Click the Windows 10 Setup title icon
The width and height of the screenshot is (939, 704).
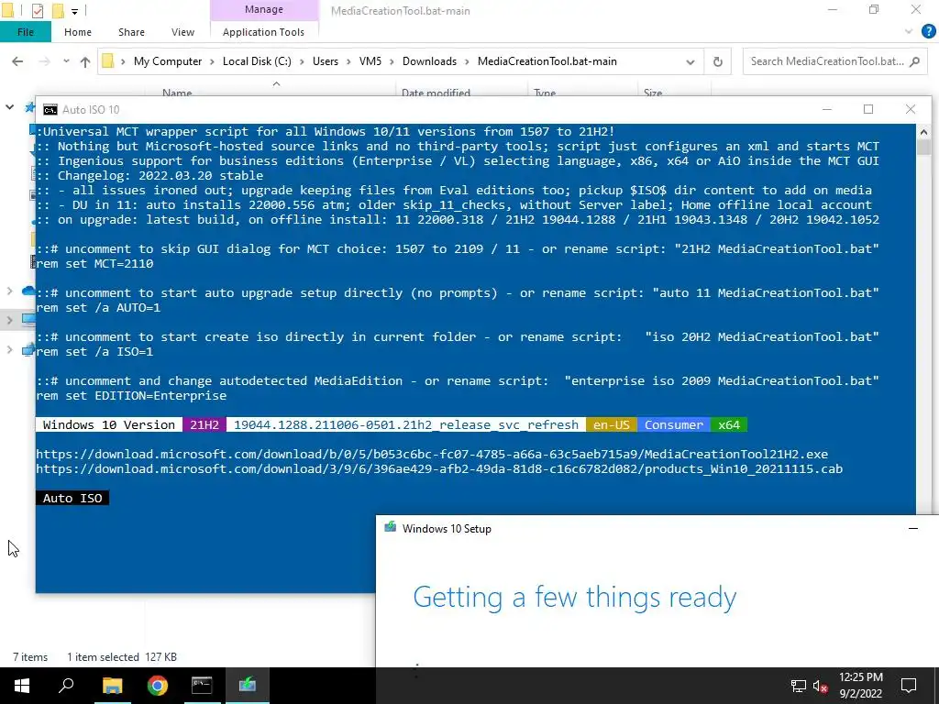pyautogui.click(x=390, y=527)
